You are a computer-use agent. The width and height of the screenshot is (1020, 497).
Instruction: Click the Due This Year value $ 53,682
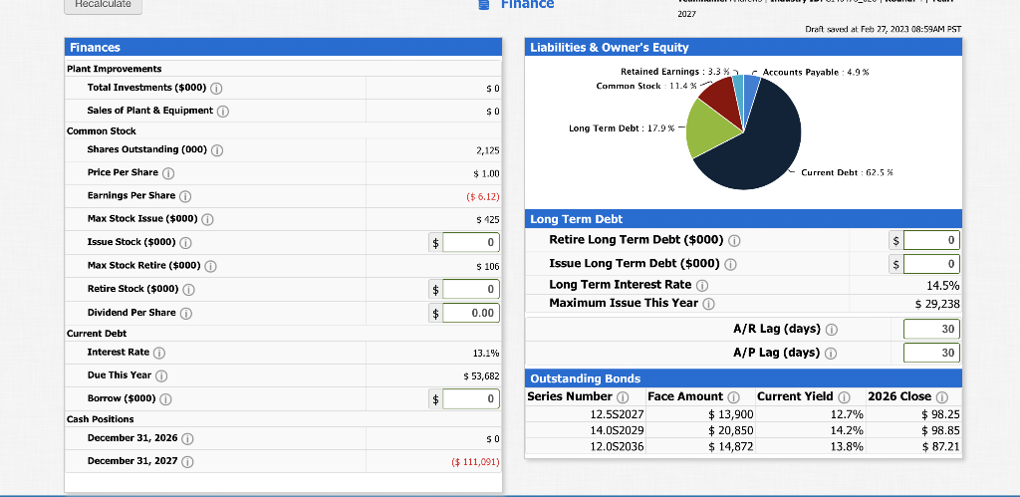481,376
